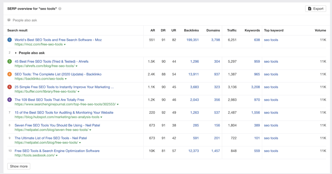
Task: Click domains count 537 for HubSpot
Action: (217, 113)
